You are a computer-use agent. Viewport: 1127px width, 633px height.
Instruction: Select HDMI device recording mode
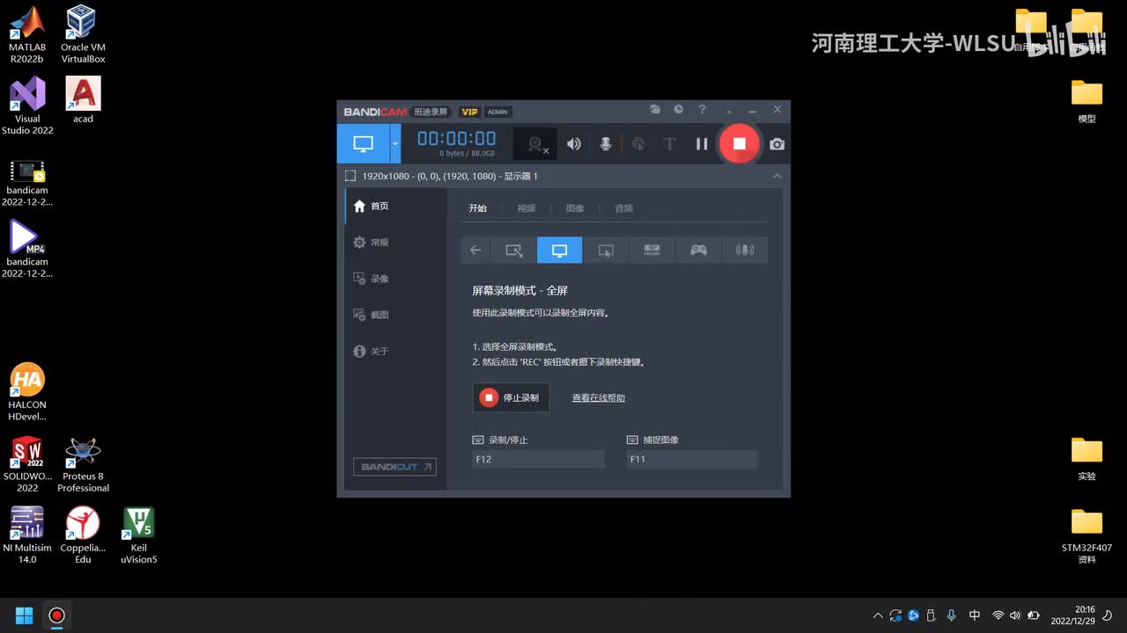coord(652,250)
